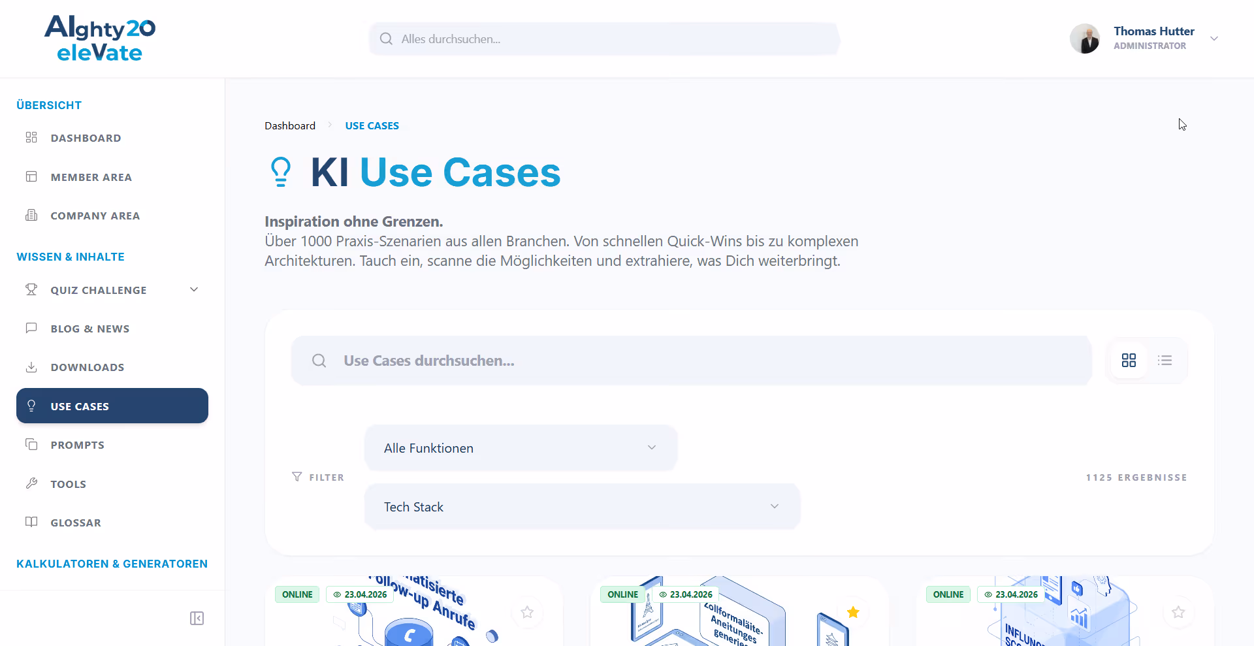This screenshot has width=1254, height=646.
Task: Open Blog & News section
Action: point(112,329)
